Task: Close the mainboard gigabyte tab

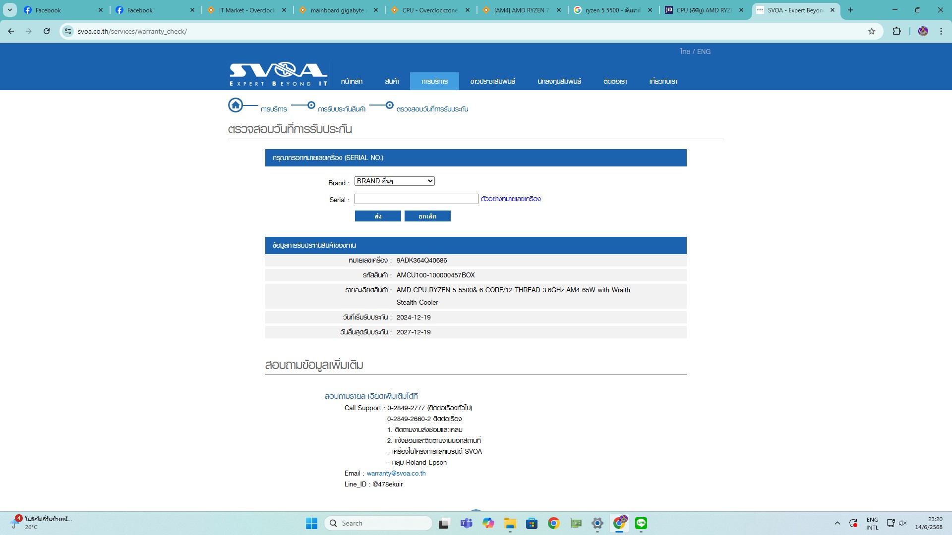Action: tap(375, 10)
